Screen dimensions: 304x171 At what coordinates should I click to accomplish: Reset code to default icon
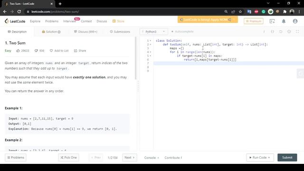coord(281,31)
